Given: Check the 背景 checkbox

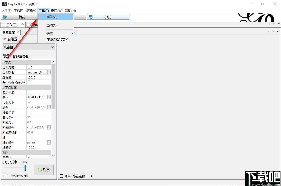Looking at the screenshot, I should click(x=61, y=176).
